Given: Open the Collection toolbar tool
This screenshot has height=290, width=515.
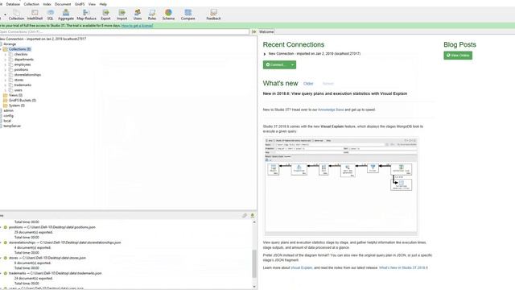Looking at the screenshot, I should [x=16, y=14].
